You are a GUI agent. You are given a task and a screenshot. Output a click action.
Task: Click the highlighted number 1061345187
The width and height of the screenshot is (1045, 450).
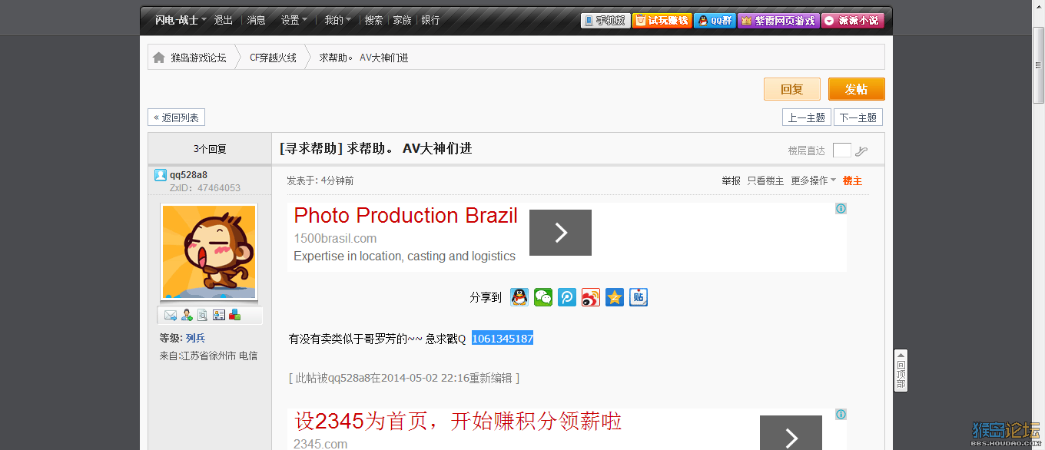(x=503, y=339)
